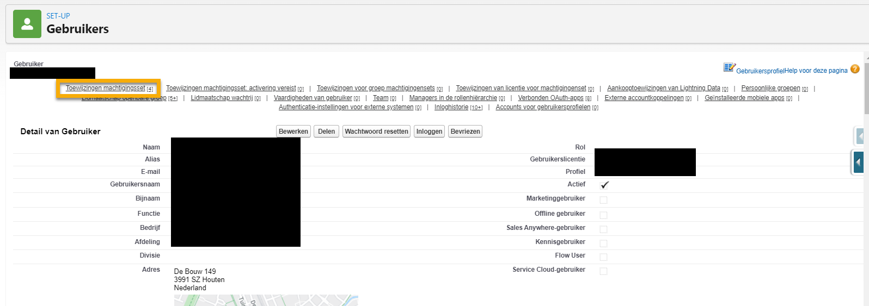This screenshot has height=306, width=869.
Task: Click the Delen button
Action: pyautogui.click(x=327, y=132)
